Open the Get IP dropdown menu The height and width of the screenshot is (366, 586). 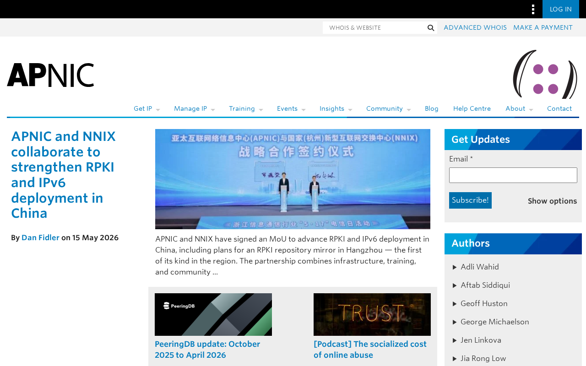coord(146,109)
